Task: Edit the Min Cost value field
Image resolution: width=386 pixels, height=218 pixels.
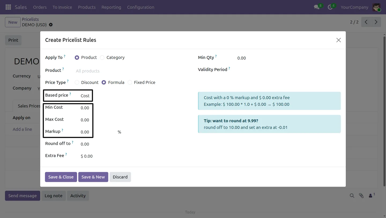Action: point(85,108)
